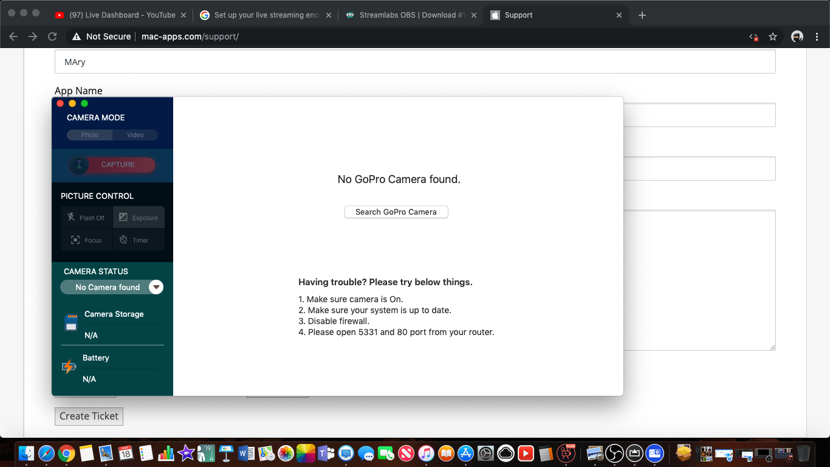Open App Store from the Dock
This screenshot has width=830, height=467.
click(x=466, y=452)
